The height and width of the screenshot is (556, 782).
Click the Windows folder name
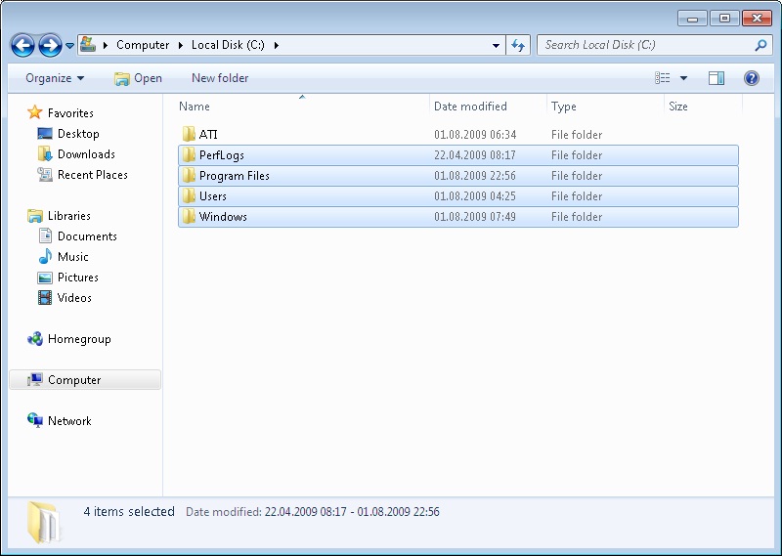coord(223,216)
